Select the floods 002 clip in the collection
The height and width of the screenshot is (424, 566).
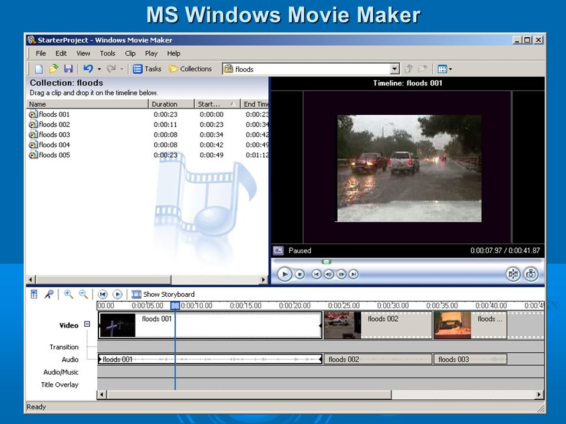[x=50, y=124]
